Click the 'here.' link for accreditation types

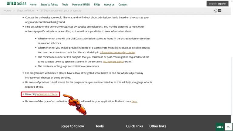[134, 101]
